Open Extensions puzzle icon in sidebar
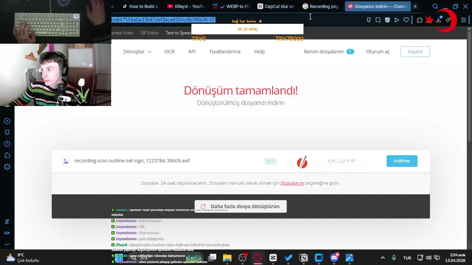 point(7,155)
